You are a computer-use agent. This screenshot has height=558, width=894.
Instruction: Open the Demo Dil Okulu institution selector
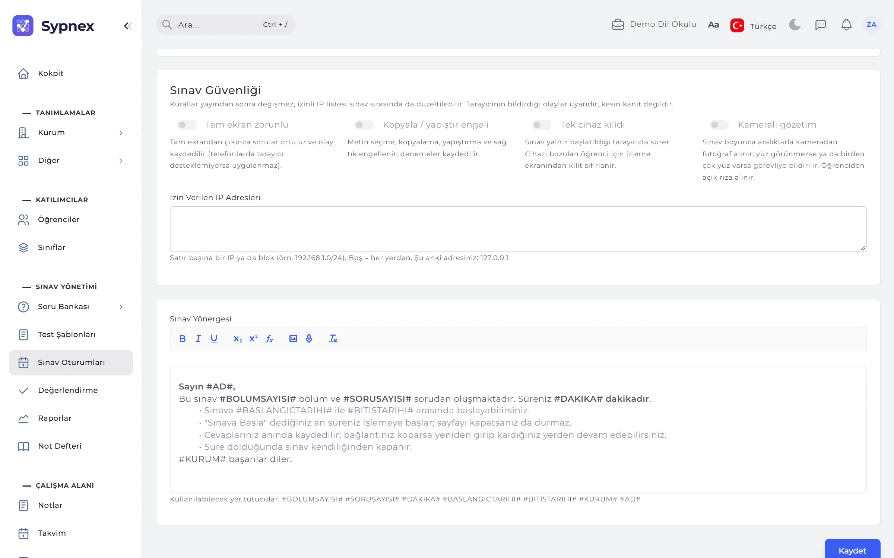654,25
